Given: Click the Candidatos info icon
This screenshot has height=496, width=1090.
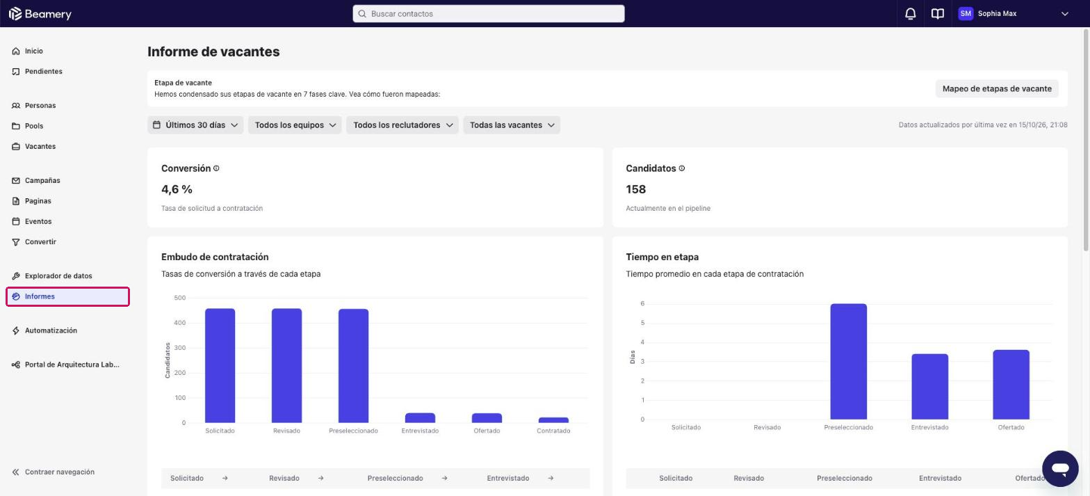Looking at the screenshot, I should pos(681,168).
